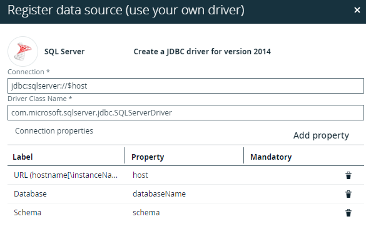The width and height of the screenshot is (366, 229).
Task: Select the Database label cell
Action: 30,193
